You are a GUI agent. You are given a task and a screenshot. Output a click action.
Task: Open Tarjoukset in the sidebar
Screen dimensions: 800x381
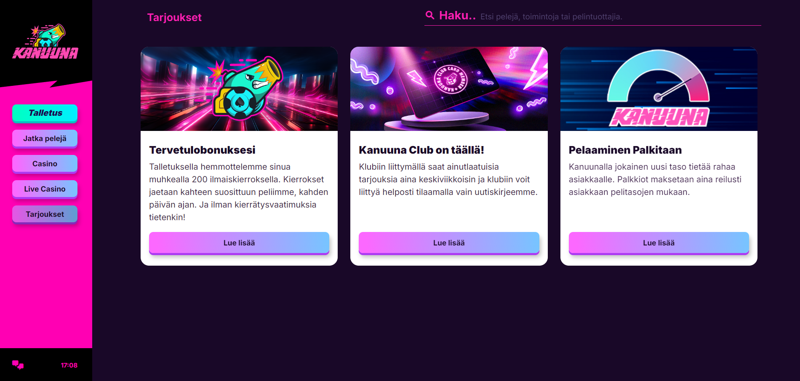(x=45, y=214)
